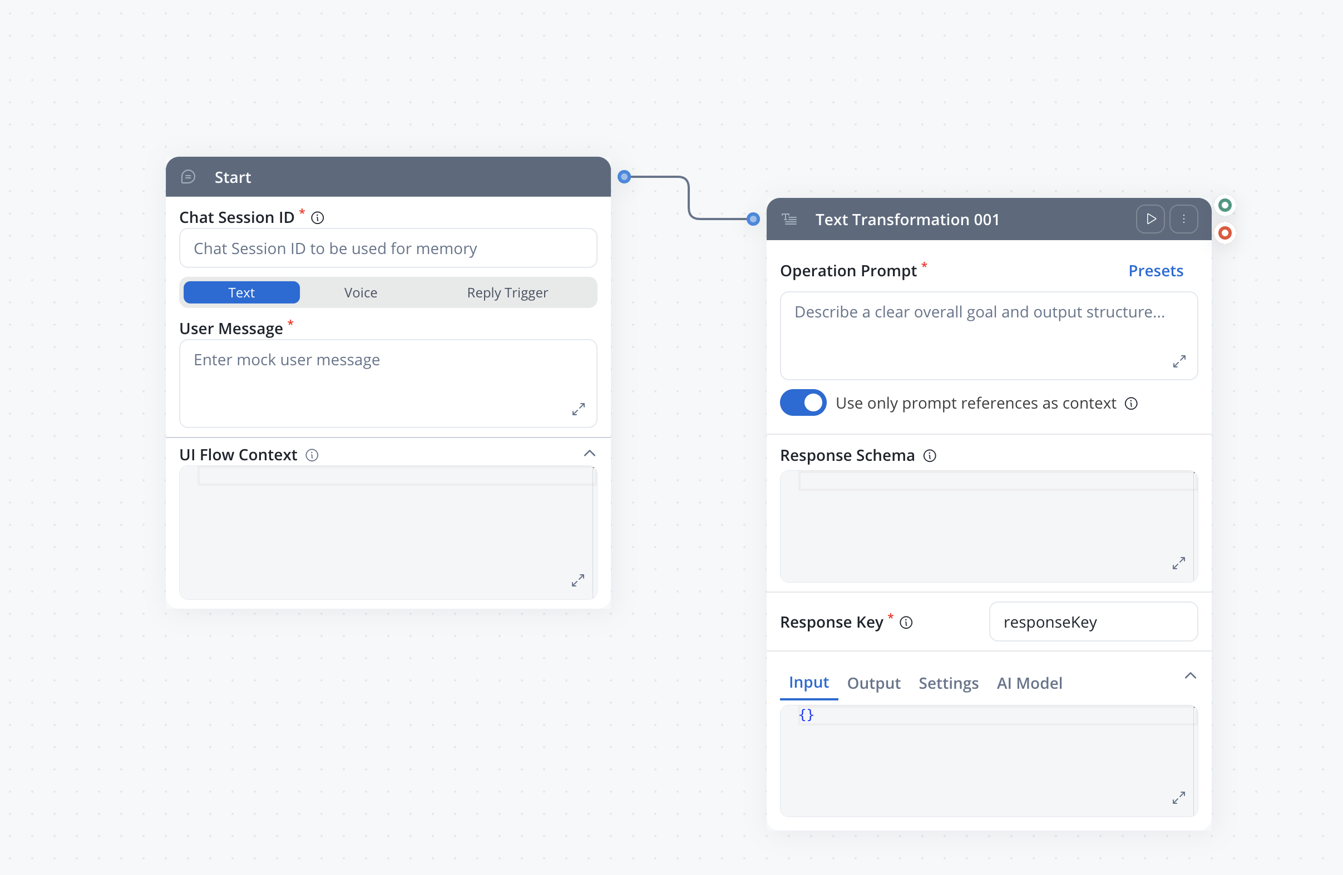Select the Voice input mode

(361, 292)
